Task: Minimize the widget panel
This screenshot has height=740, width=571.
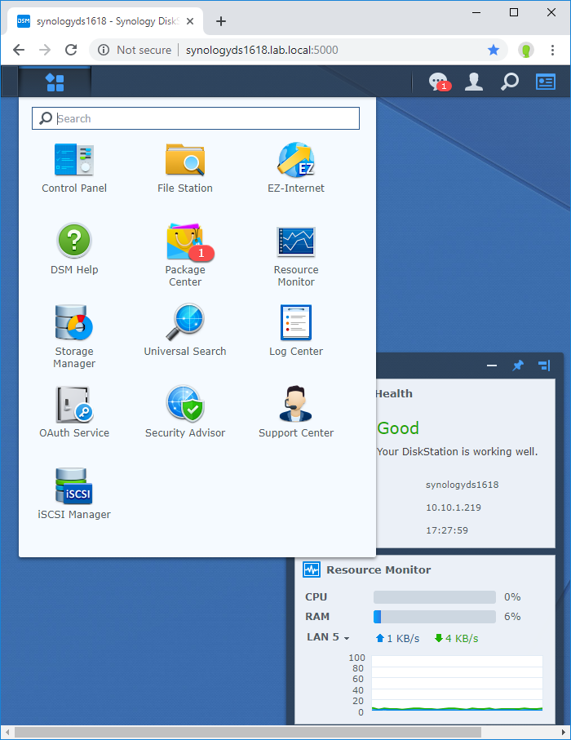Action: click(x=492, y=366)
